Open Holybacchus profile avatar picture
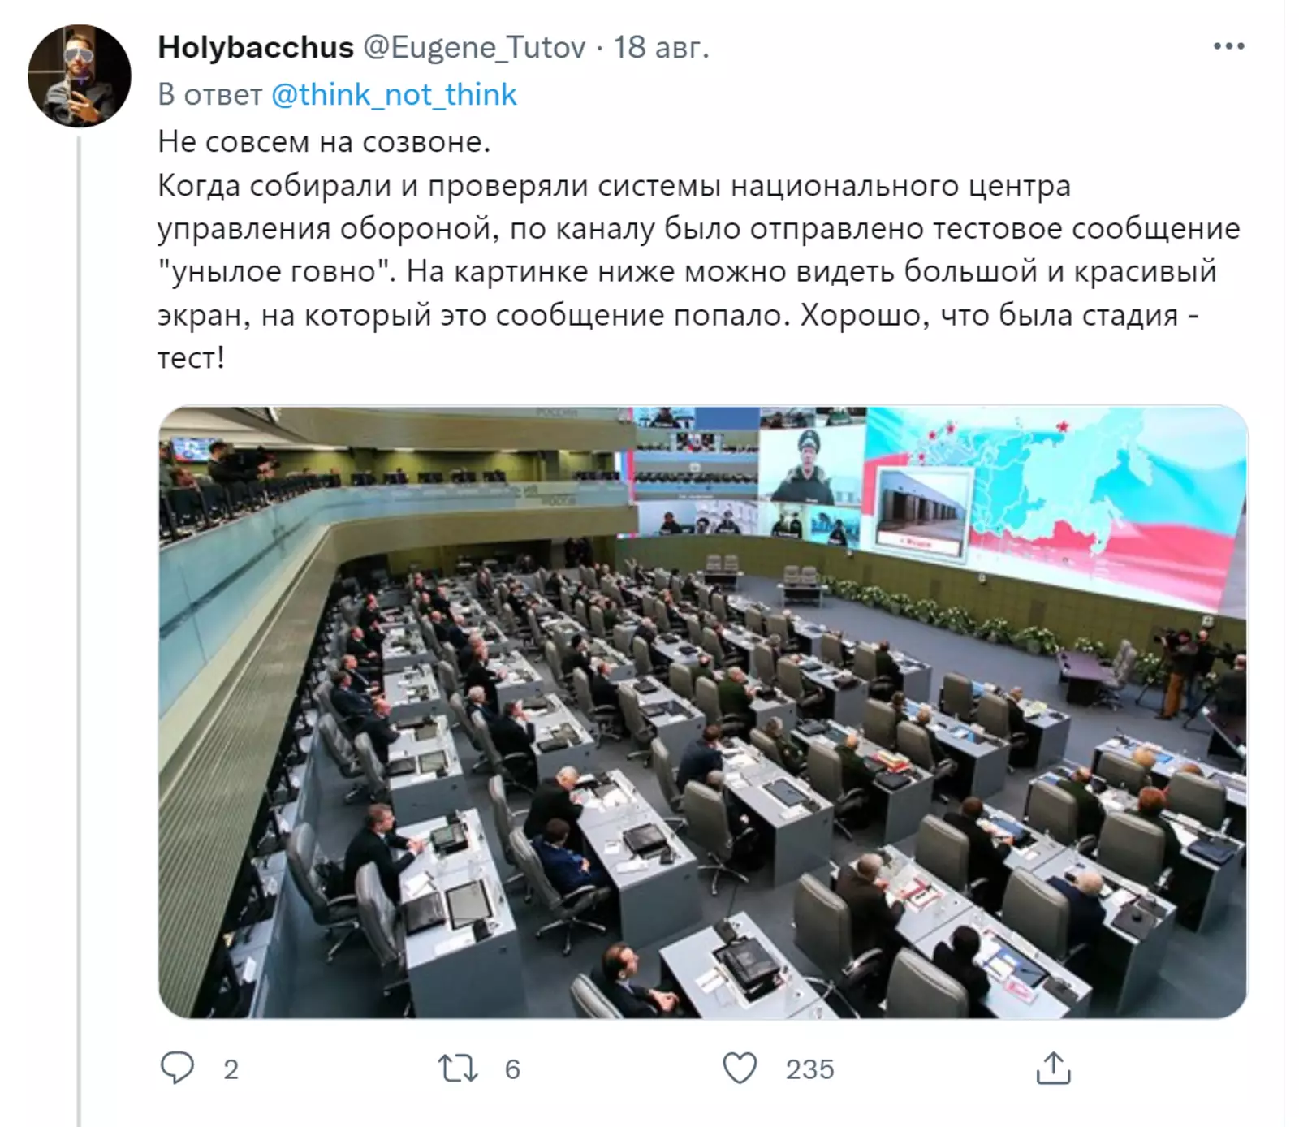Image resolution: width=1299 pixels, height=1127 pixels. pos(79,76)
